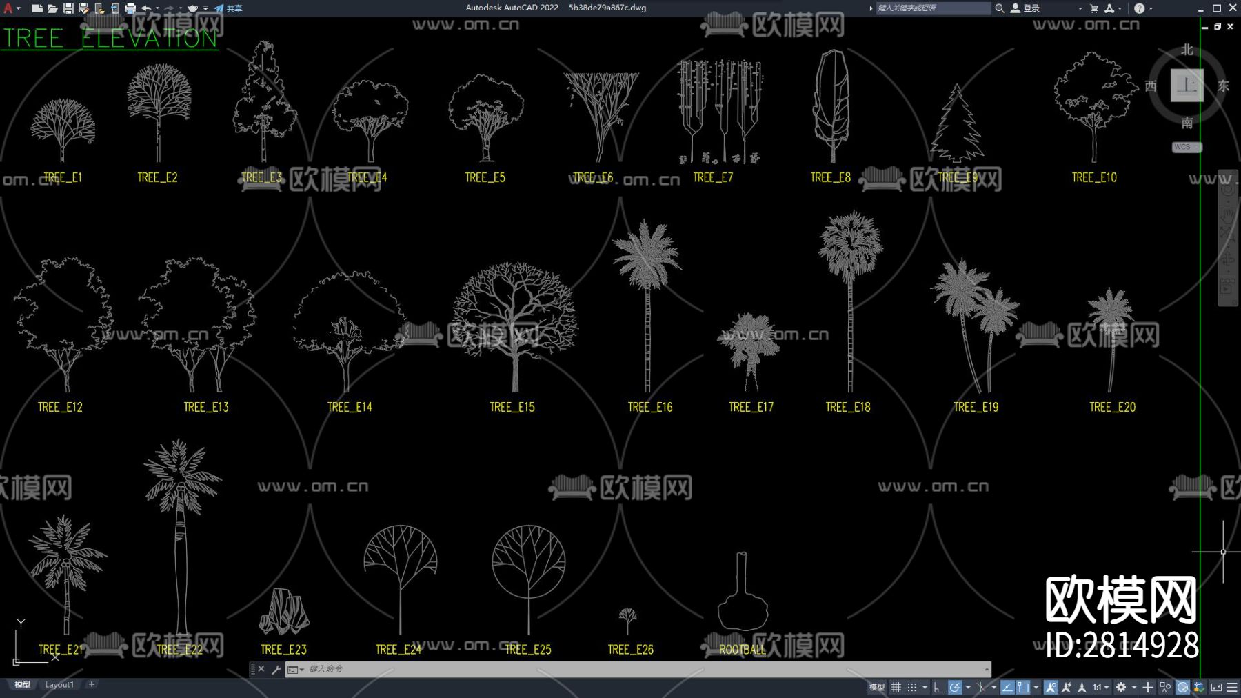Viewport: 1241px width, 698px height.
Task: Open the redo history dropdown
Action: 181,8
